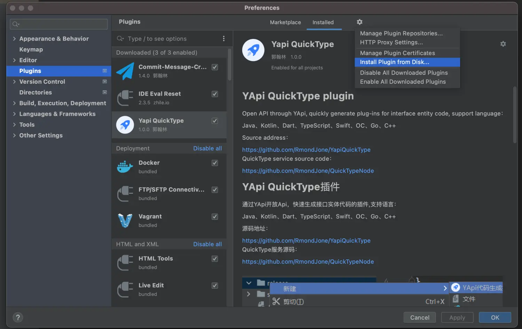The width and height of the screenshot is (522, 329).
Task: Disable the Commit-Message-Cr... plugin checkbox
Action: click(x=215, y=67)
